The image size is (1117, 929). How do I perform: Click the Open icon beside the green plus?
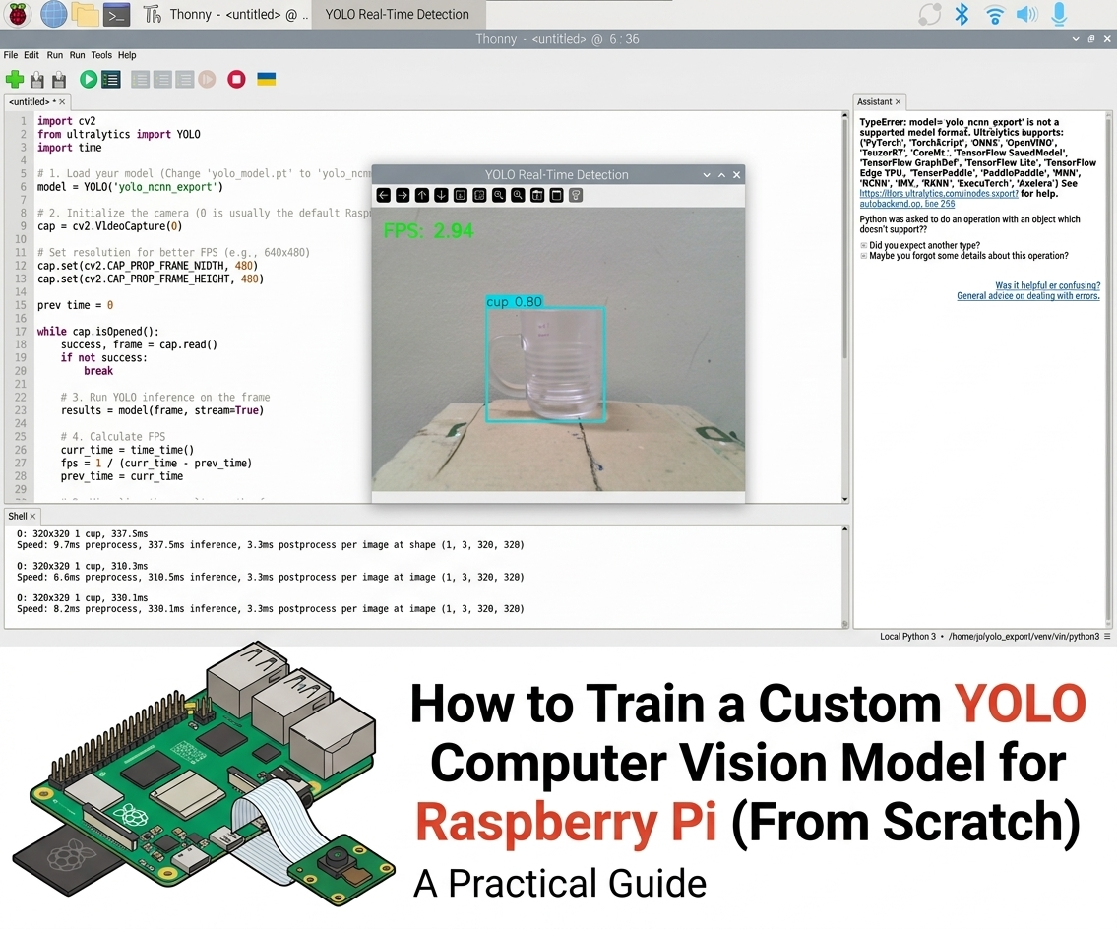pyautogui.click(x=37, y=79)
